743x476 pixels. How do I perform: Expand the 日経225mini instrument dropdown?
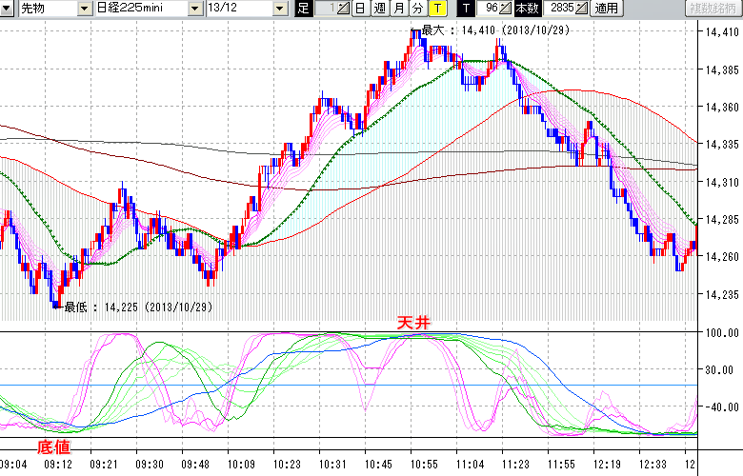click(x=194, y=9)
